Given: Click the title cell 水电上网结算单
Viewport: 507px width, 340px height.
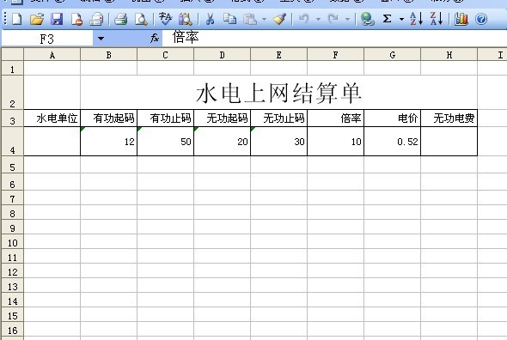Looking at the screenshot, I should (278, 93).
